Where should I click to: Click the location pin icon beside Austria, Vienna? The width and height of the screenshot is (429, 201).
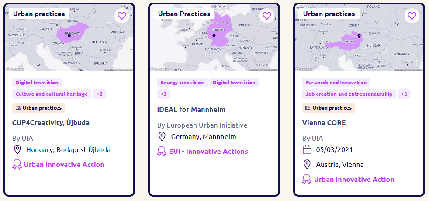307,165
